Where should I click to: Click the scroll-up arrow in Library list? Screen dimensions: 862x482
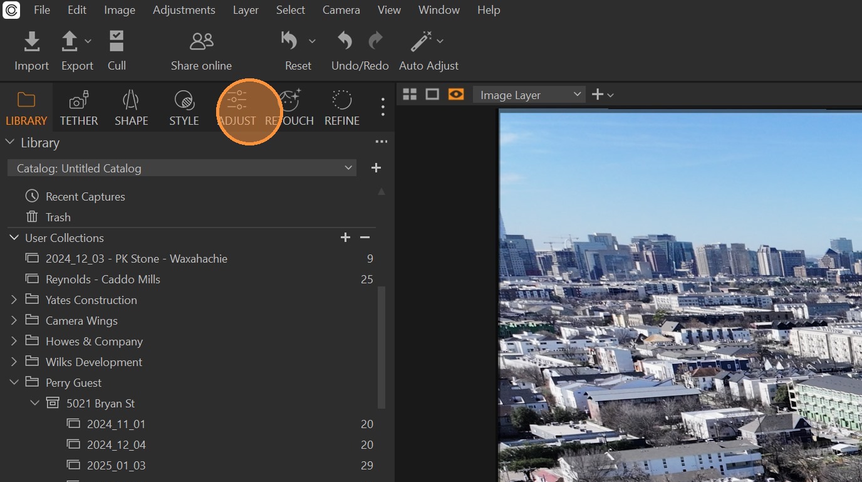(382, 192)
